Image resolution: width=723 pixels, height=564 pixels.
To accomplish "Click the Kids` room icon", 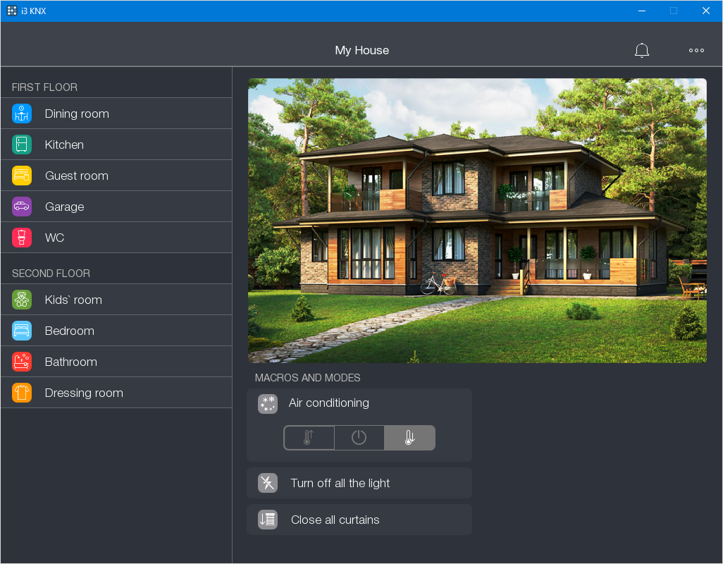I will click(21, 299).
